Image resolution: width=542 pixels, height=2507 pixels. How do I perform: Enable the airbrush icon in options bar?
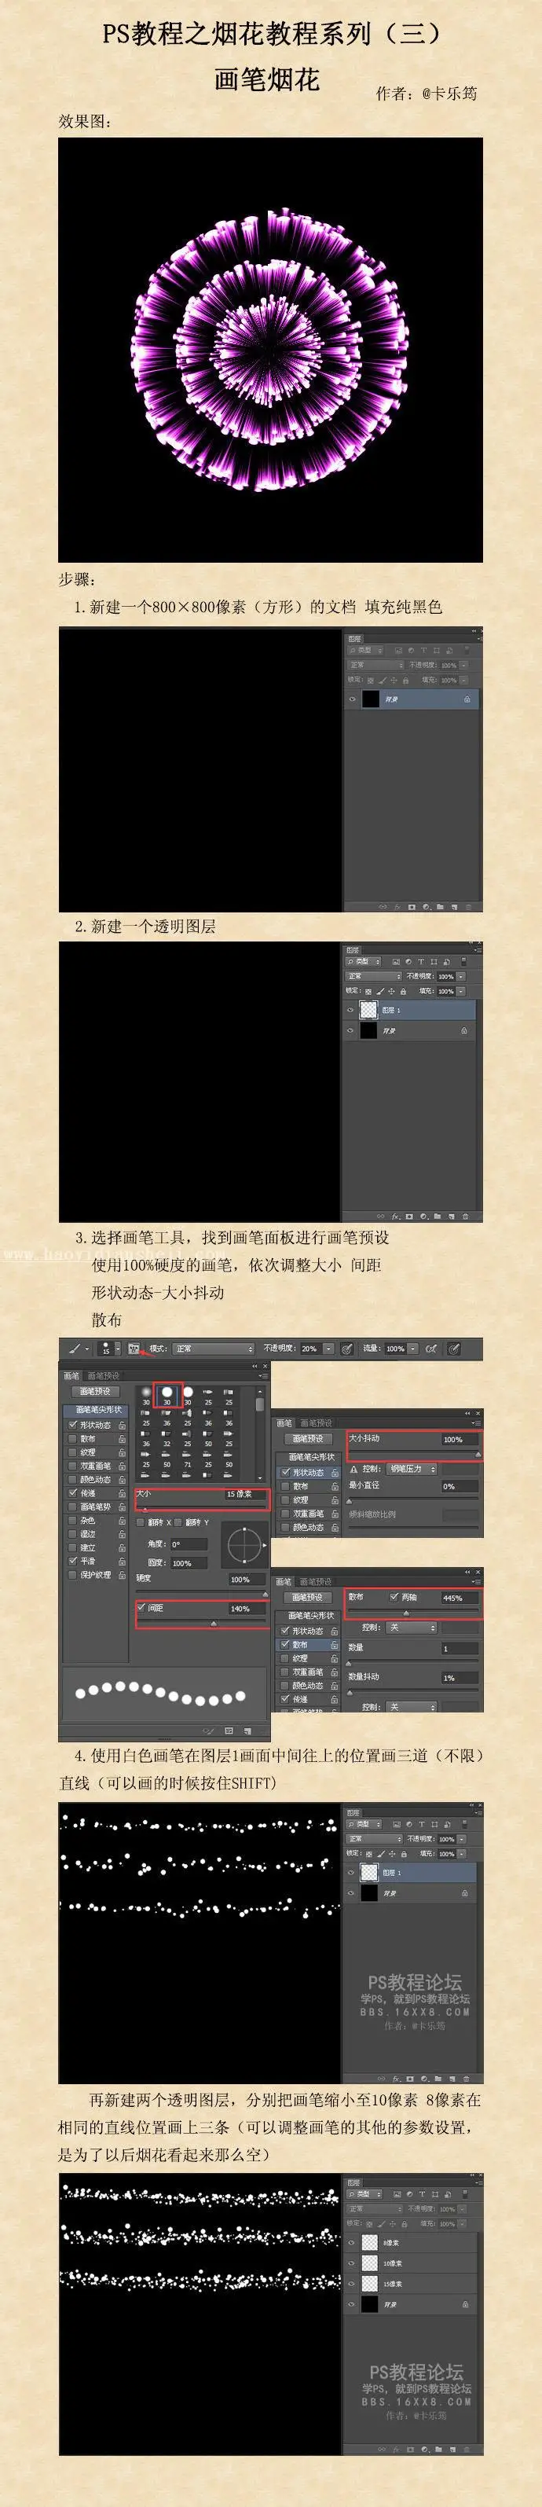tap(431, 1349)
